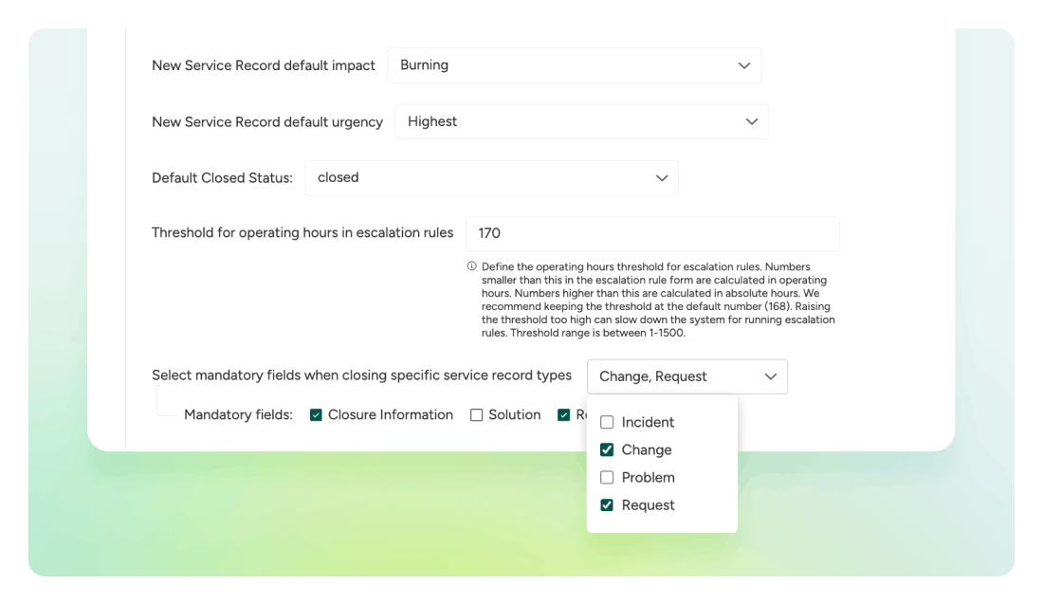
Task: Open the closed status dropdown
Action: click(491, 178)
